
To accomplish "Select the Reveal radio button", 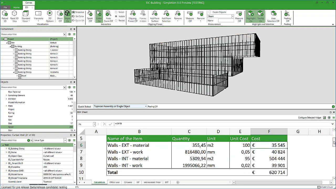I will tap(116, 20).
